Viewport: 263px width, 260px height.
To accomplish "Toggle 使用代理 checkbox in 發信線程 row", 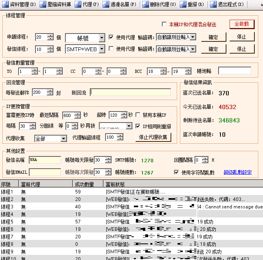I will pyautogui.click(x=111, y=49).
